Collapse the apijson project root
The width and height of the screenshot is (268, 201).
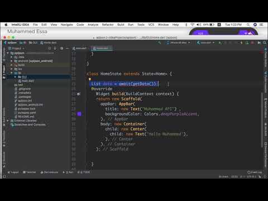click(x=8, y=53)
